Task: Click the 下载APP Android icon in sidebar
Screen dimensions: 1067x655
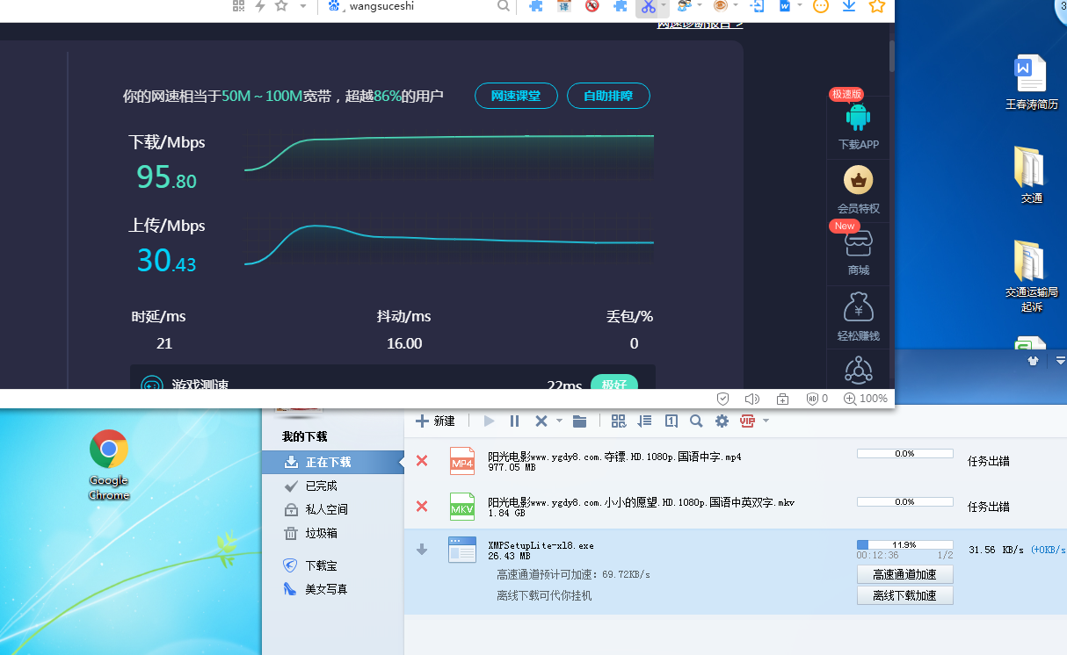Action: (x=858, y=118)
